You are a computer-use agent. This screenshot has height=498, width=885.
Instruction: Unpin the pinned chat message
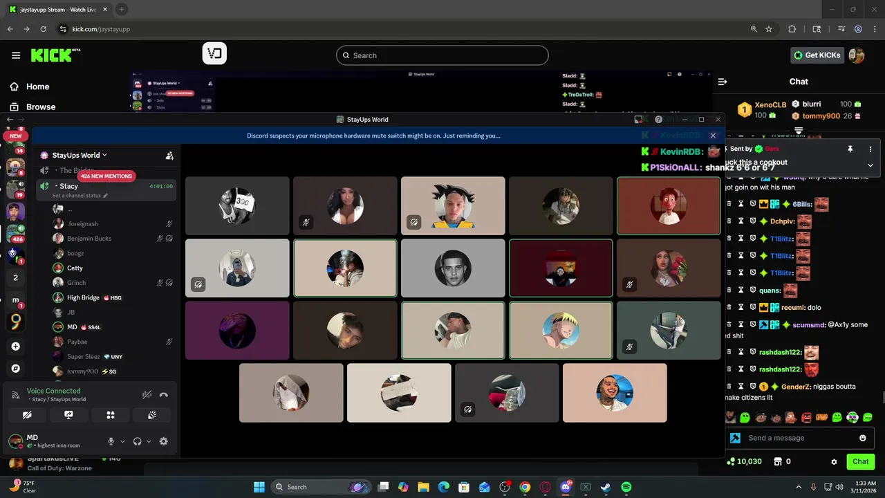tap(850, 149)
